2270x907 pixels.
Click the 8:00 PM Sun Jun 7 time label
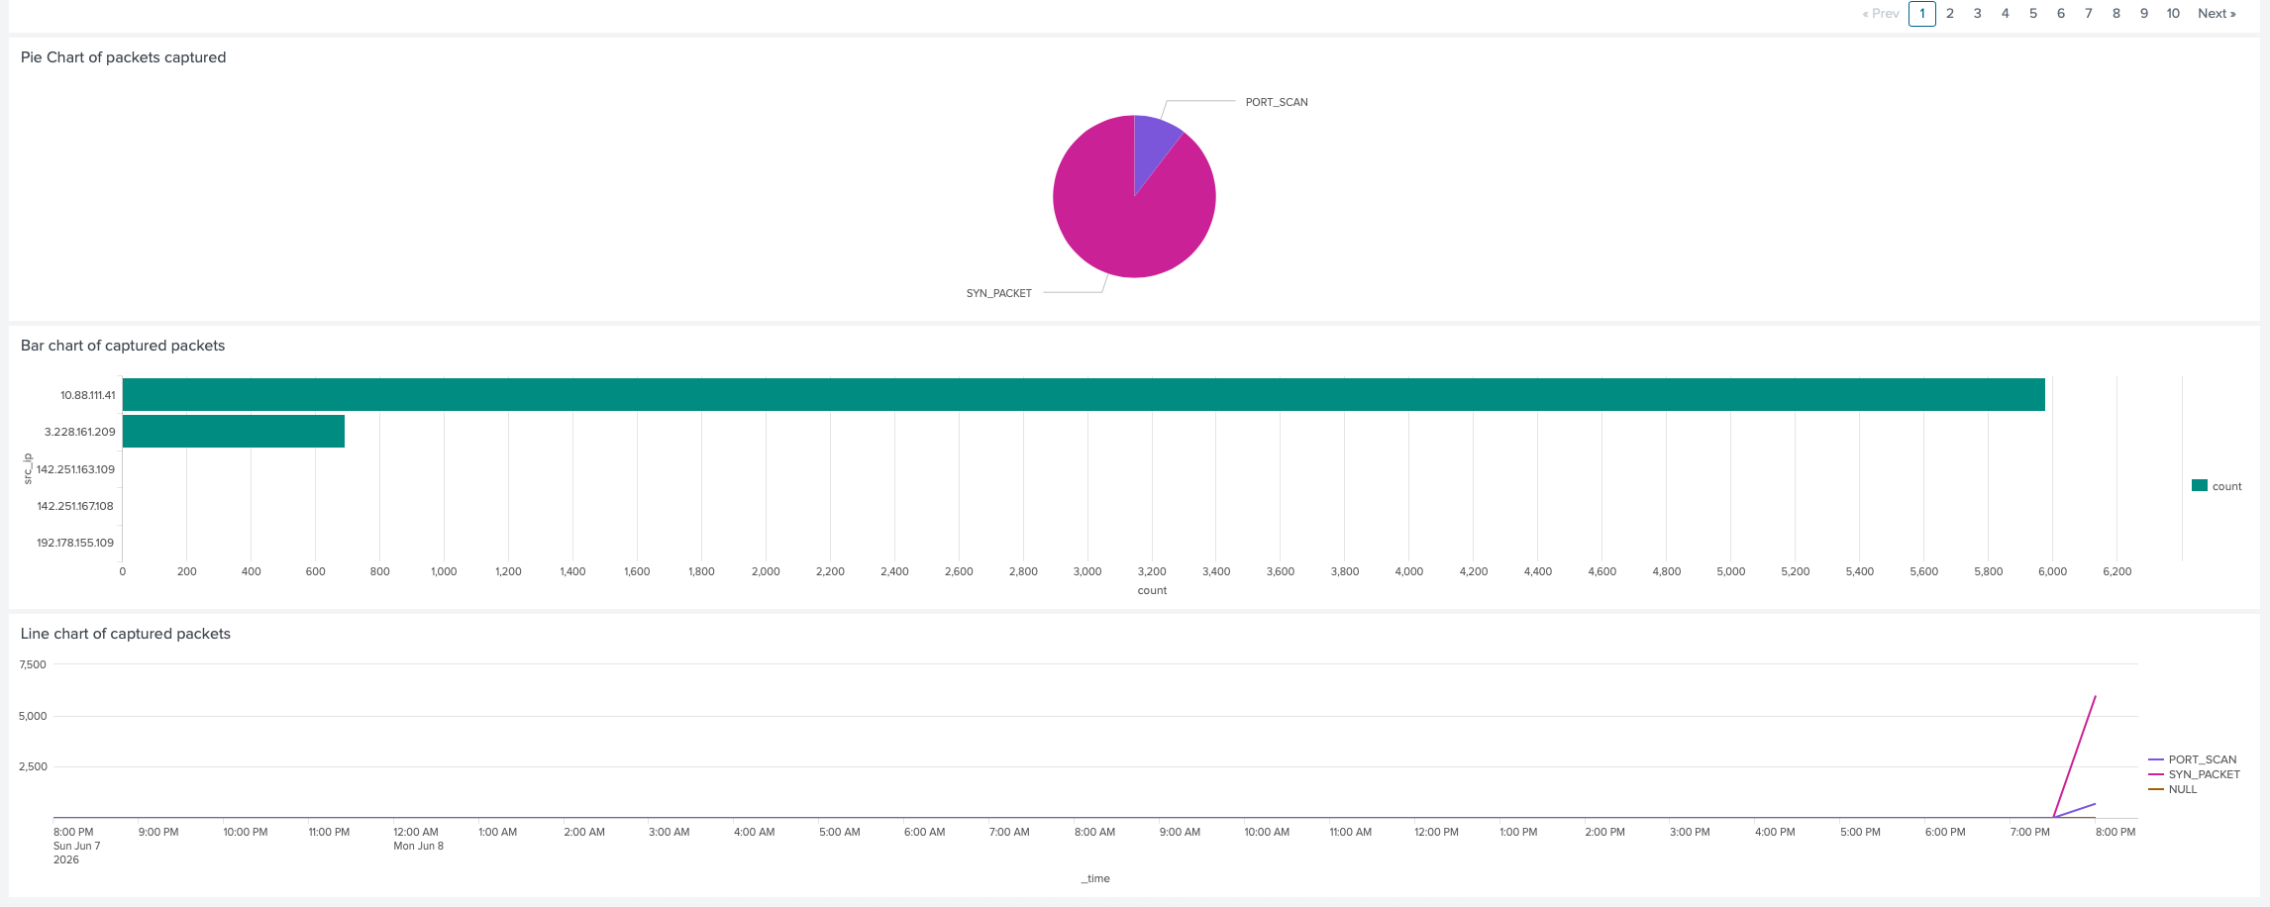tap(76, 846)
